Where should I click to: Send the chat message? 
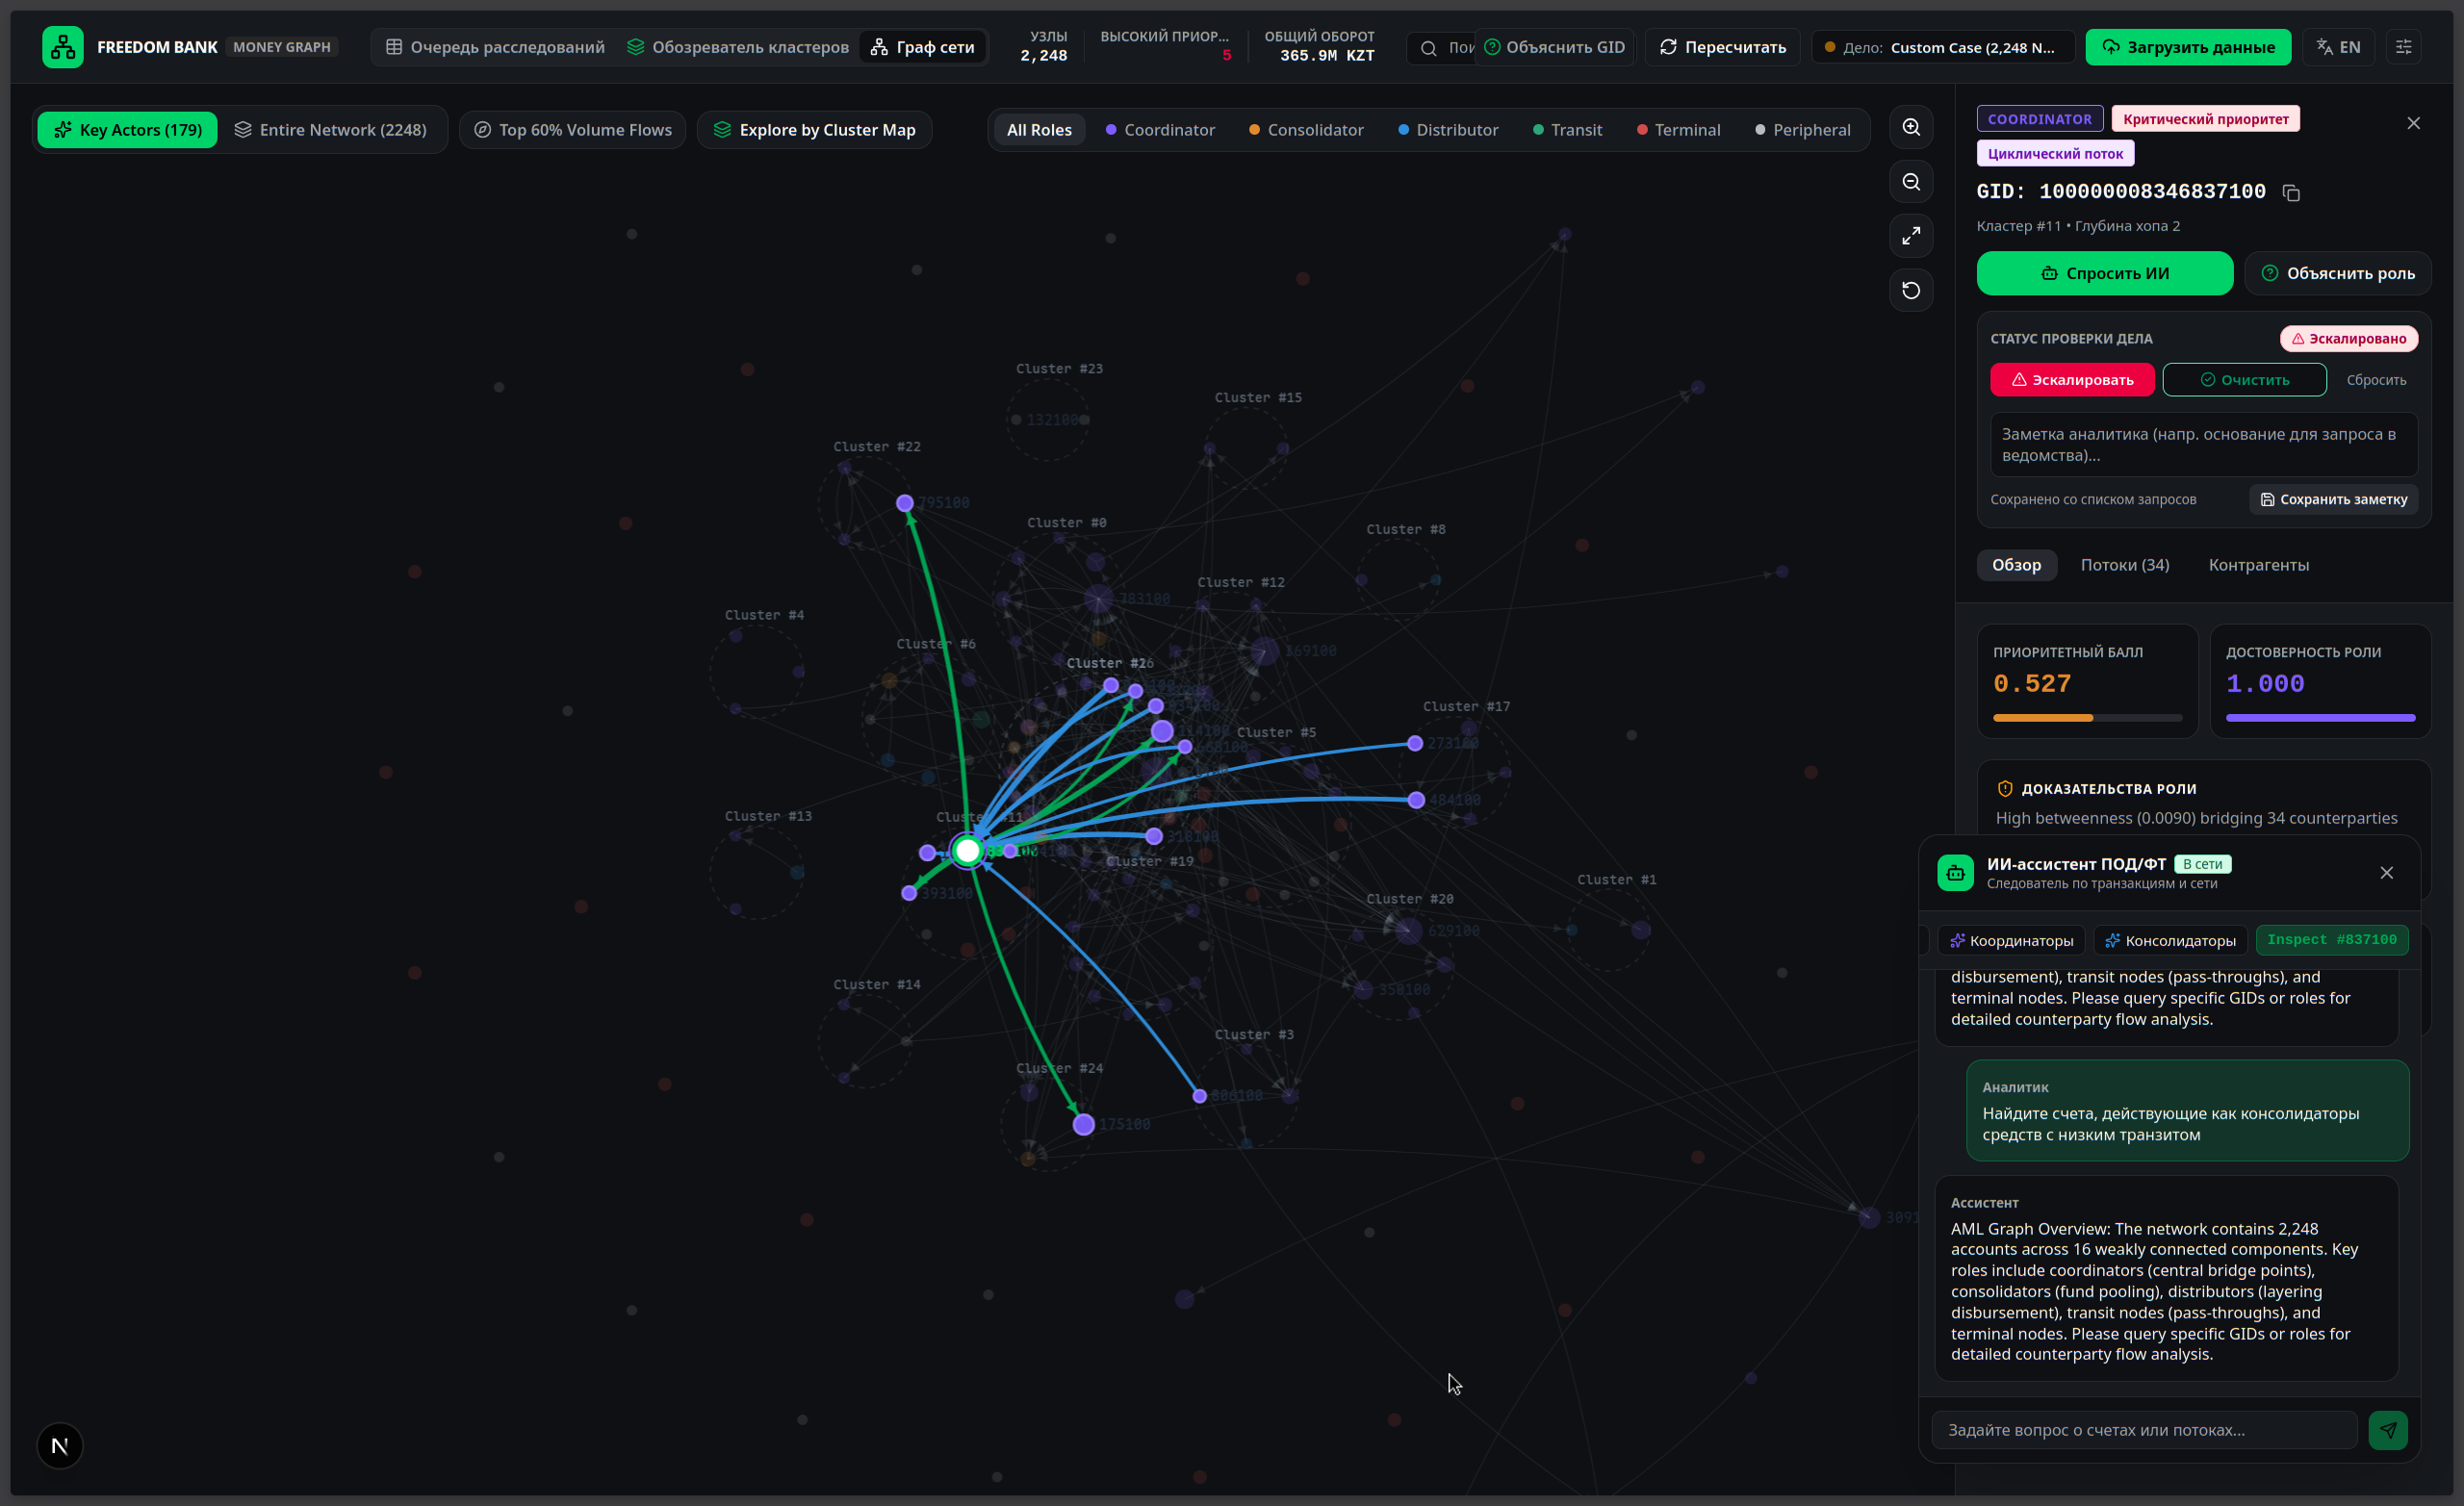tap(2387, 1430)
